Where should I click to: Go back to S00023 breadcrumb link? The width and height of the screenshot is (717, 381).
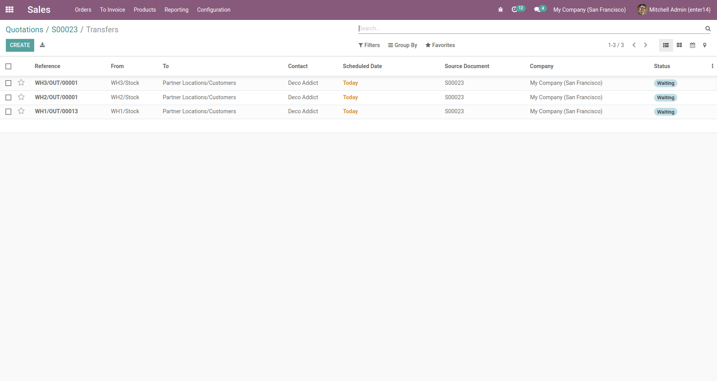[x=65, y=30]
